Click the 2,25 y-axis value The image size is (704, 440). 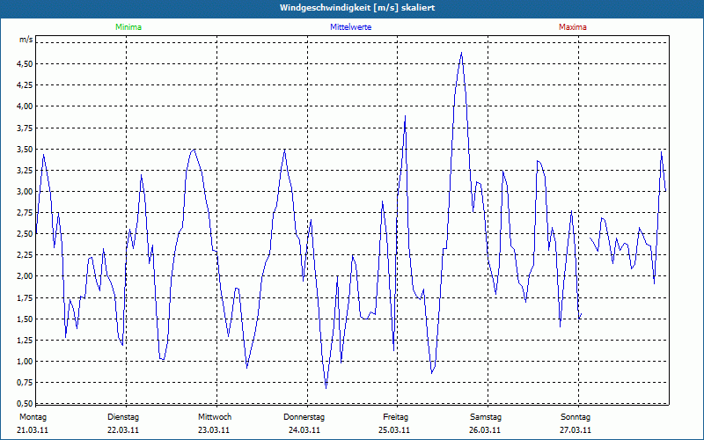25,255
